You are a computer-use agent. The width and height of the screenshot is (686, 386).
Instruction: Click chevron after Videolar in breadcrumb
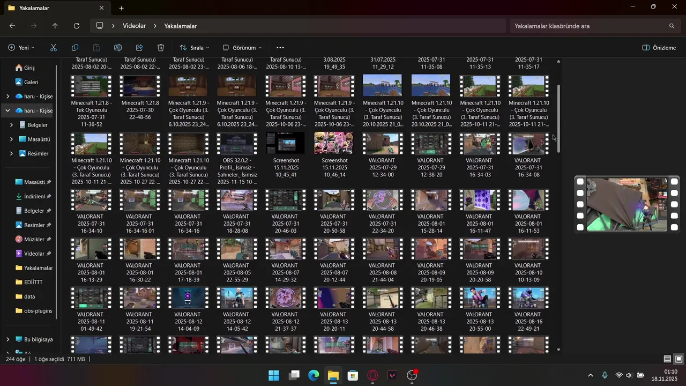point(155,26)
